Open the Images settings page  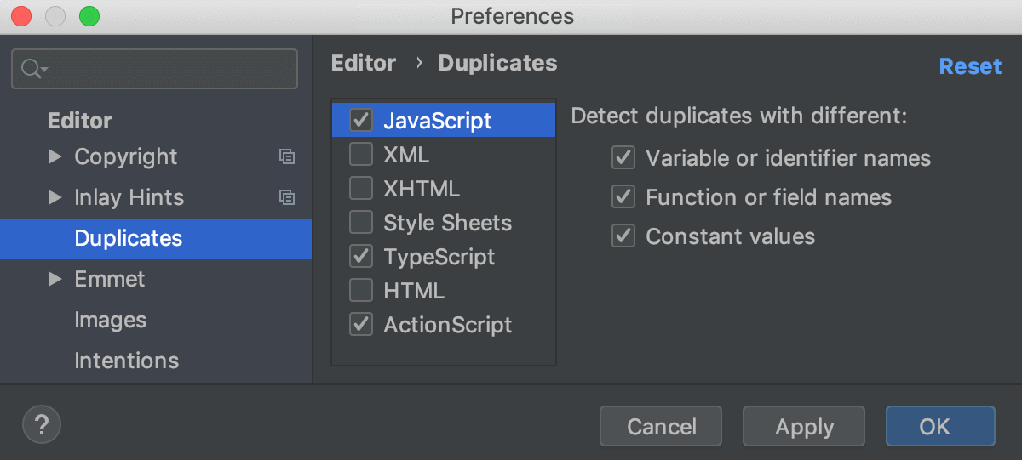pos(111,320)
